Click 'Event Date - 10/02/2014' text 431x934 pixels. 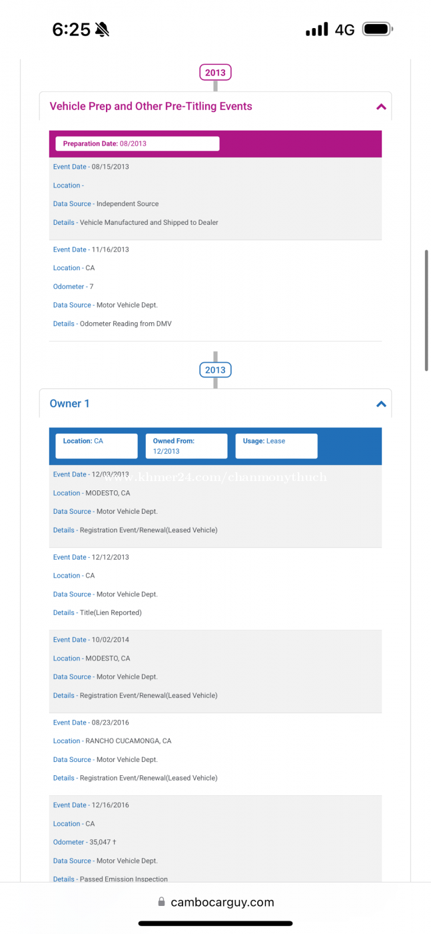click(x=91, y=640)
